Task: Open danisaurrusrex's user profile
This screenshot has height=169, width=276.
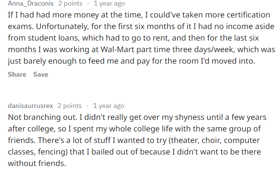Action: click(31, 106)
